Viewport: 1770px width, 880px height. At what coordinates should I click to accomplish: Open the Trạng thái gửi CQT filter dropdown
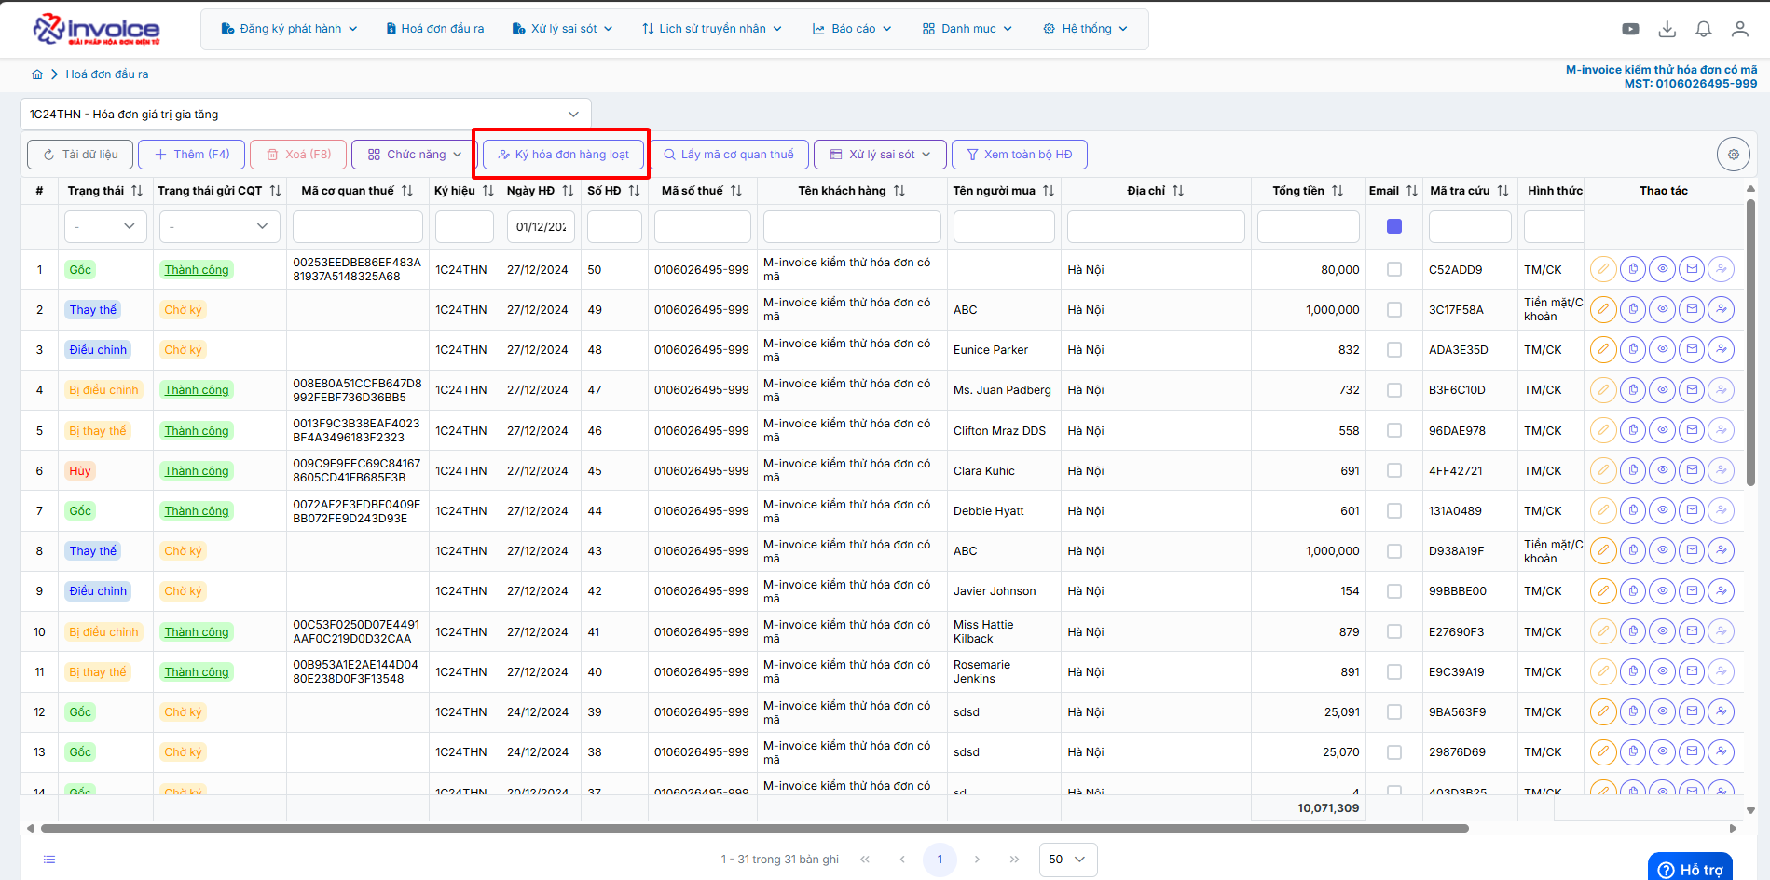pos(219,226)
